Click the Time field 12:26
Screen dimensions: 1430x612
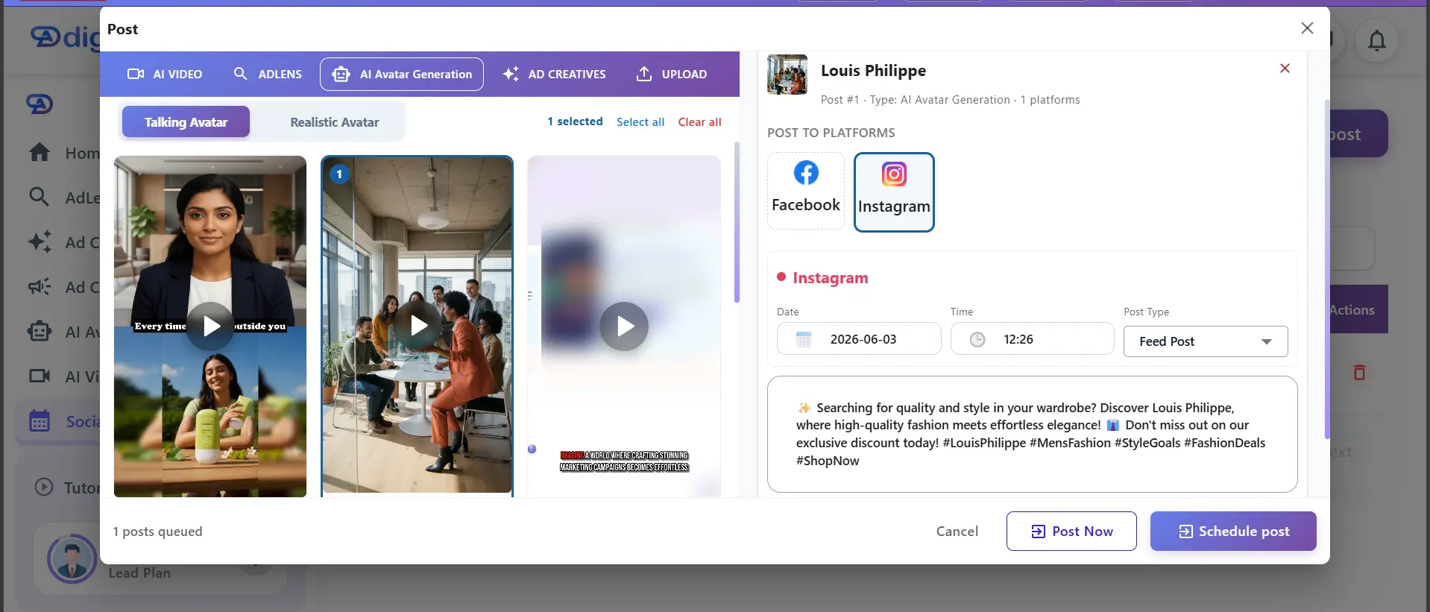[1032, 339]
